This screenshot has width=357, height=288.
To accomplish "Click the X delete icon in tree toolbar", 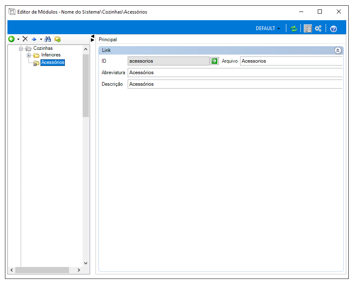I will pyautogui.click(x=25, y=39).
